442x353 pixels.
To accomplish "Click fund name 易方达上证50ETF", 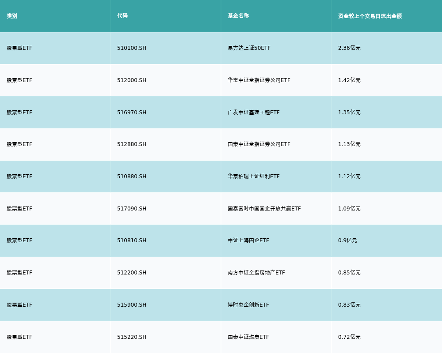I will coord(249,48).
